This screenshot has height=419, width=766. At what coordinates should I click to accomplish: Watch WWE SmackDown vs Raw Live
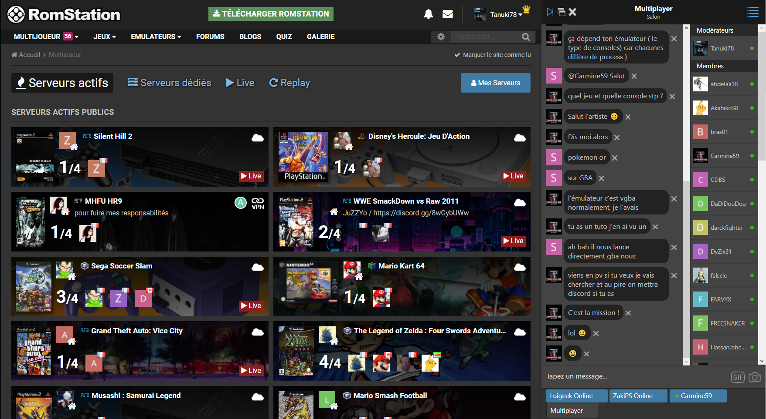coord(514,241)
